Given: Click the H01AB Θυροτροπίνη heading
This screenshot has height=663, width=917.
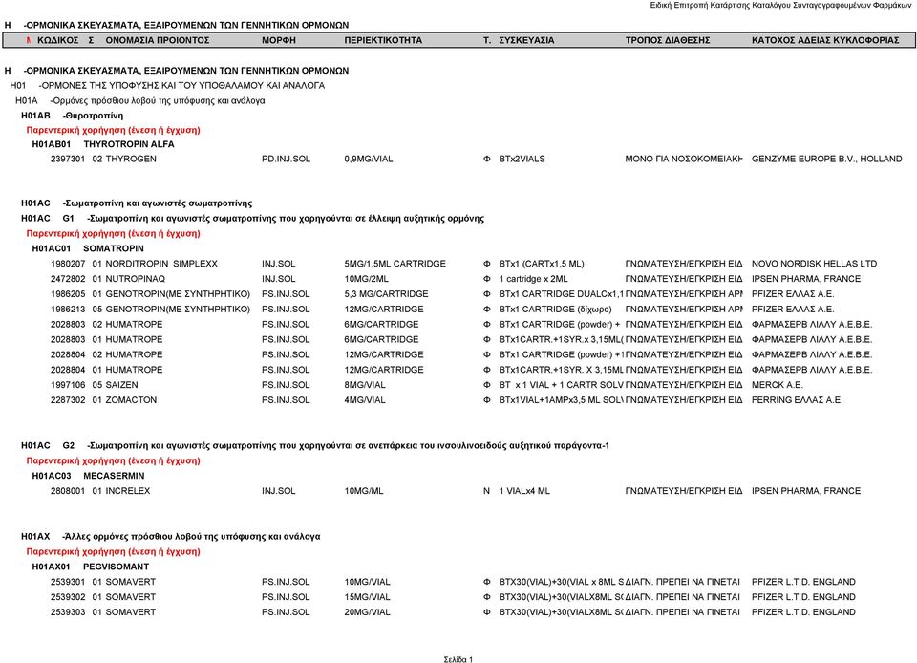Looking at the screenshot, I should 72,116.
